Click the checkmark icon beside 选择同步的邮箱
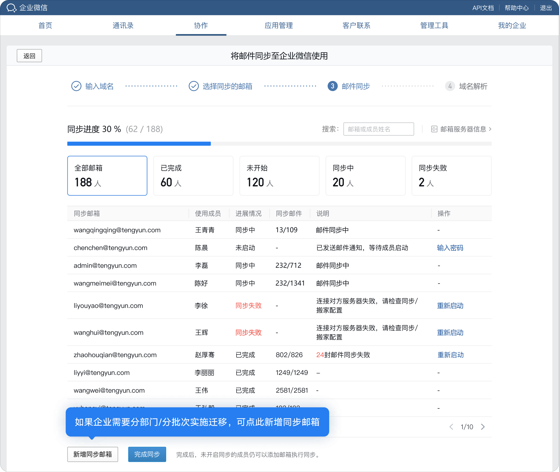Screen dimensions: 559x472 (x=193, y=86)
